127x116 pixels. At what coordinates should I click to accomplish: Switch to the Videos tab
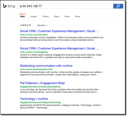45,16
